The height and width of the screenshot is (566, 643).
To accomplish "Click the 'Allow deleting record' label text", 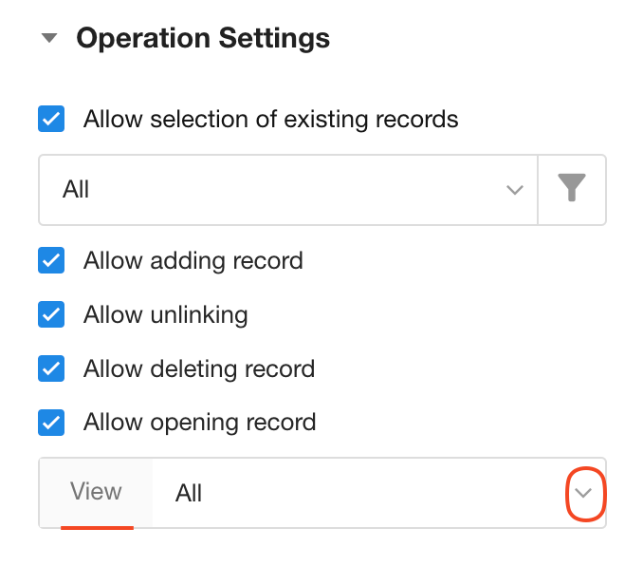I will 198,368.
